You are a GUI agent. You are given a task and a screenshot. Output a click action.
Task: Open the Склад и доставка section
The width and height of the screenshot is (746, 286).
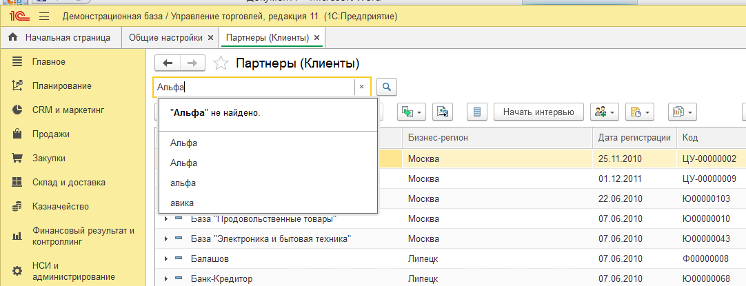tap(69, 182)
